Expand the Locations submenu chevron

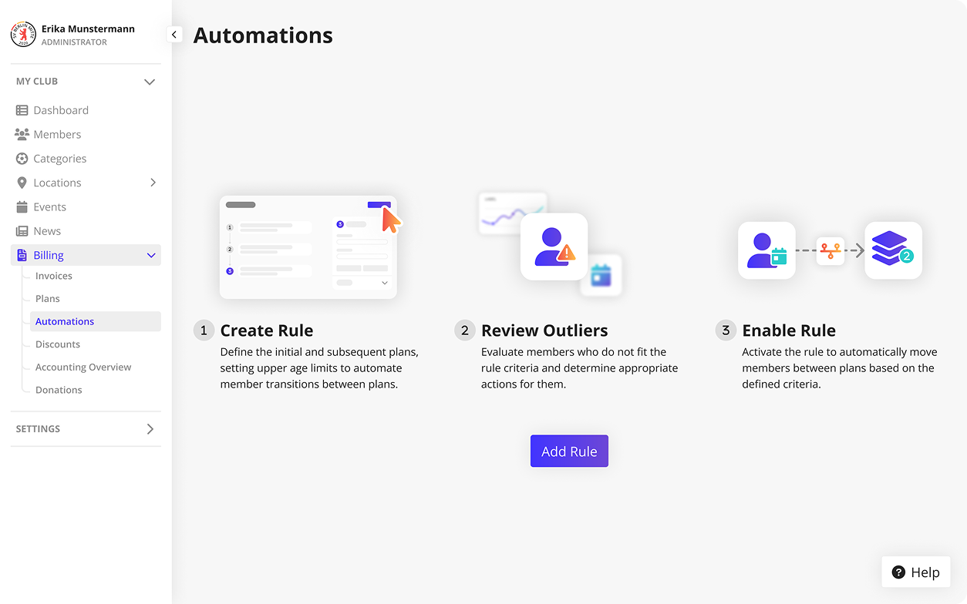tap(153, 183)
